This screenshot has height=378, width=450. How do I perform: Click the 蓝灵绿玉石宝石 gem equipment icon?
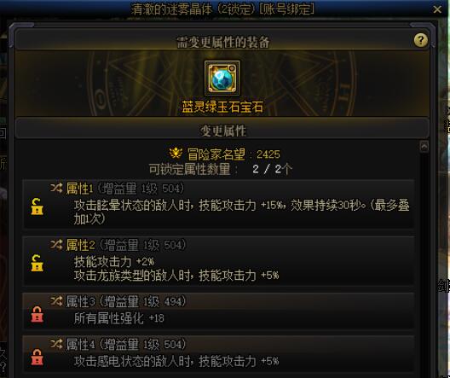pos(222,78)
